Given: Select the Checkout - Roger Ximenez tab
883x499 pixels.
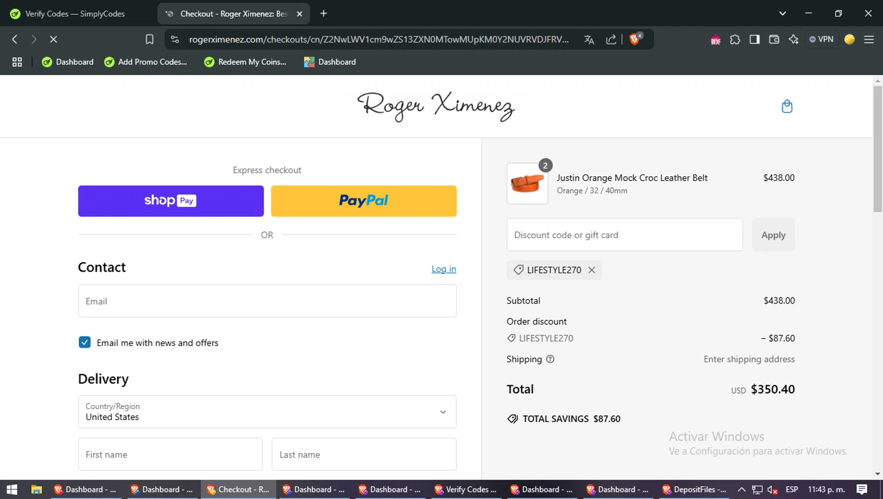Looking at the screenshot, I should click(233, 14).
